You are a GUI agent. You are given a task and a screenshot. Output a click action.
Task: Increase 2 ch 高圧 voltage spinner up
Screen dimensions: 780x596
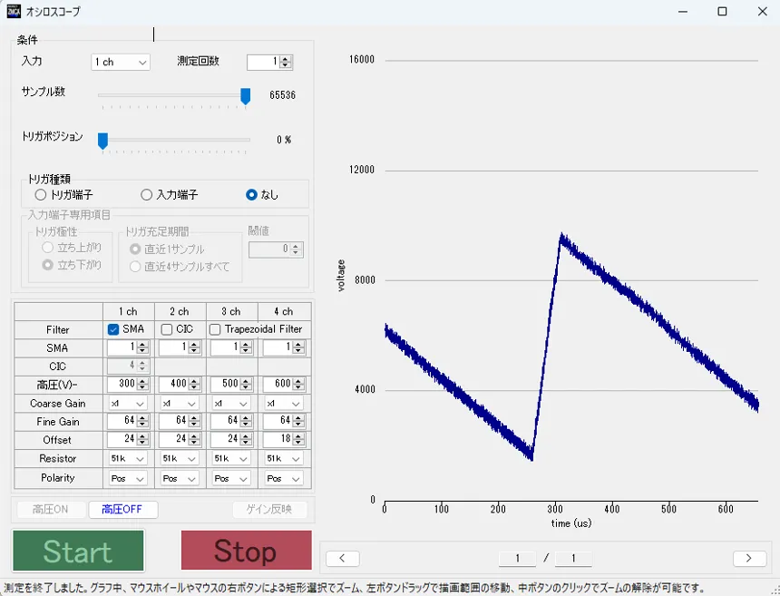click(x=194, y=381)
